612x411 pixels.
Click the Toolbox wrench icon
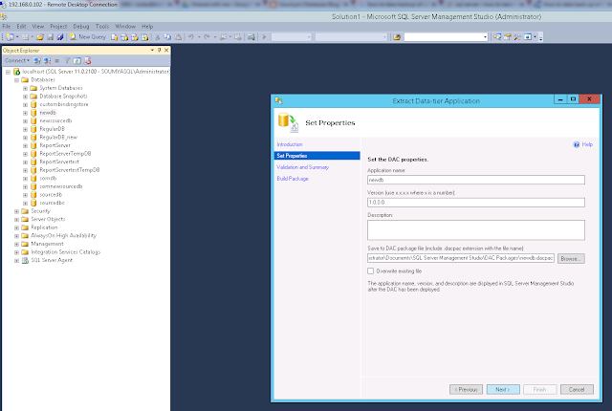517,37
